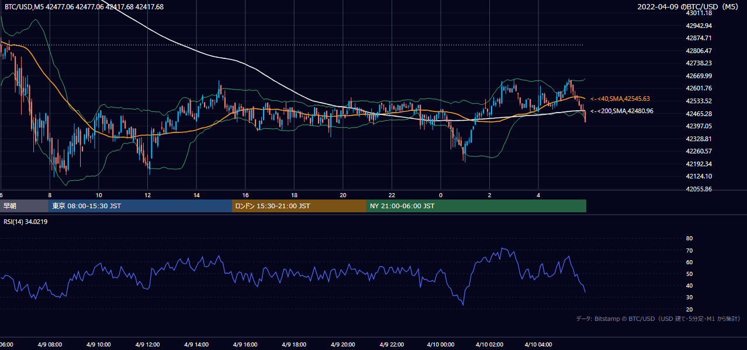Click RSI scale value 20

coord(689,309)
